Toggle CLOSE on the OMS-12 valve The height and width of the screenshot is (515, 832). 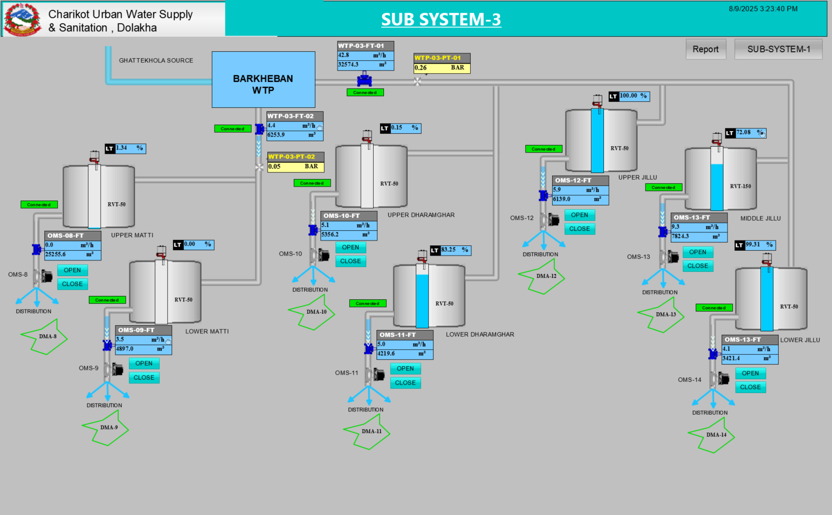click(x=579, y=228)
